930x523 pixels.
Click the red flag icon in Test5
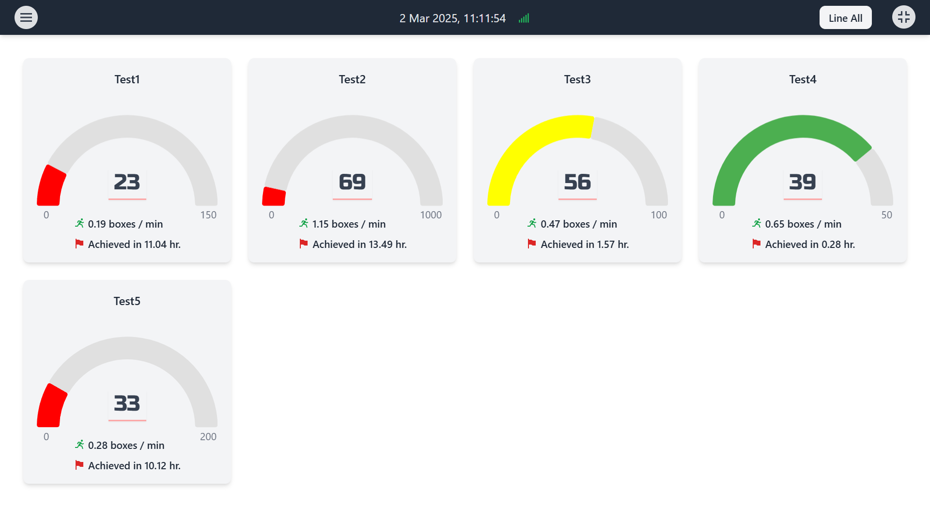tap(79, 465)
